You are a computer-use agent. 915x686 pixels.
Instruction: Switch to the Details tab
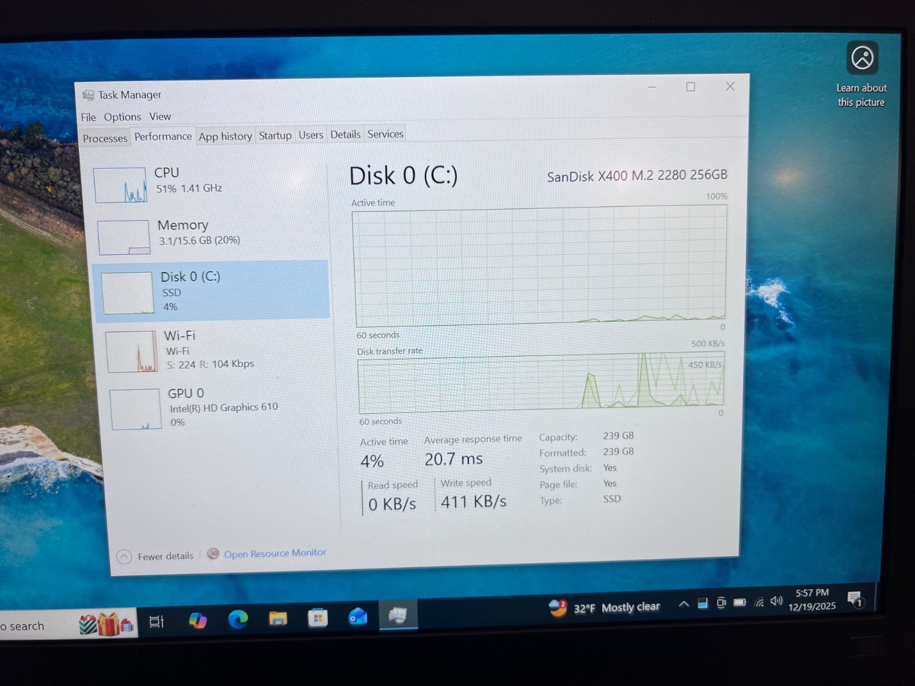pos(345,134)
